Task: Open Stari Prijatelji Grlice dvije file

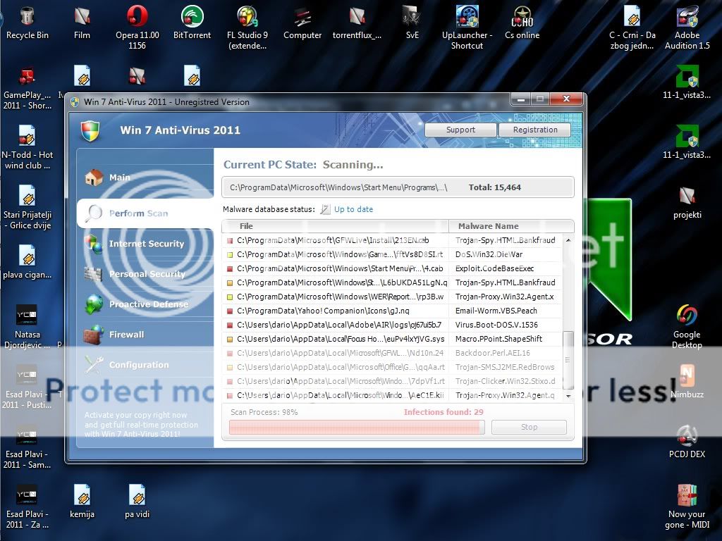Action: 27,208
